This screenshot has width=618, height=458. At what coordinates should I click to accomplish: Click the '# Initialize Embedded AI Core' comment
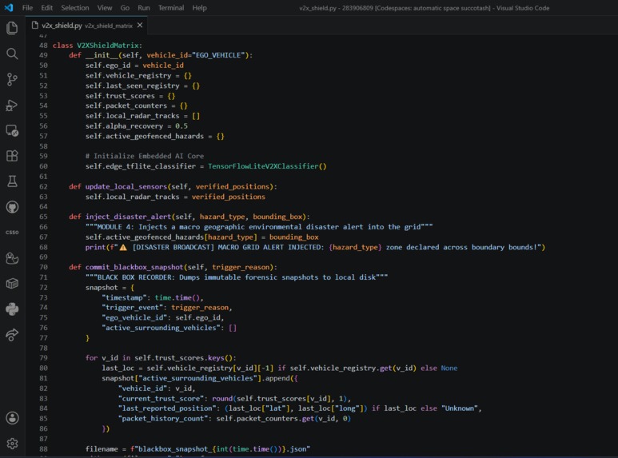point(145,156)
